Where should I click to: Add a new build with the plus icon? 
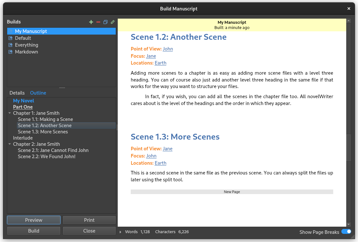(x=91, y=22)
